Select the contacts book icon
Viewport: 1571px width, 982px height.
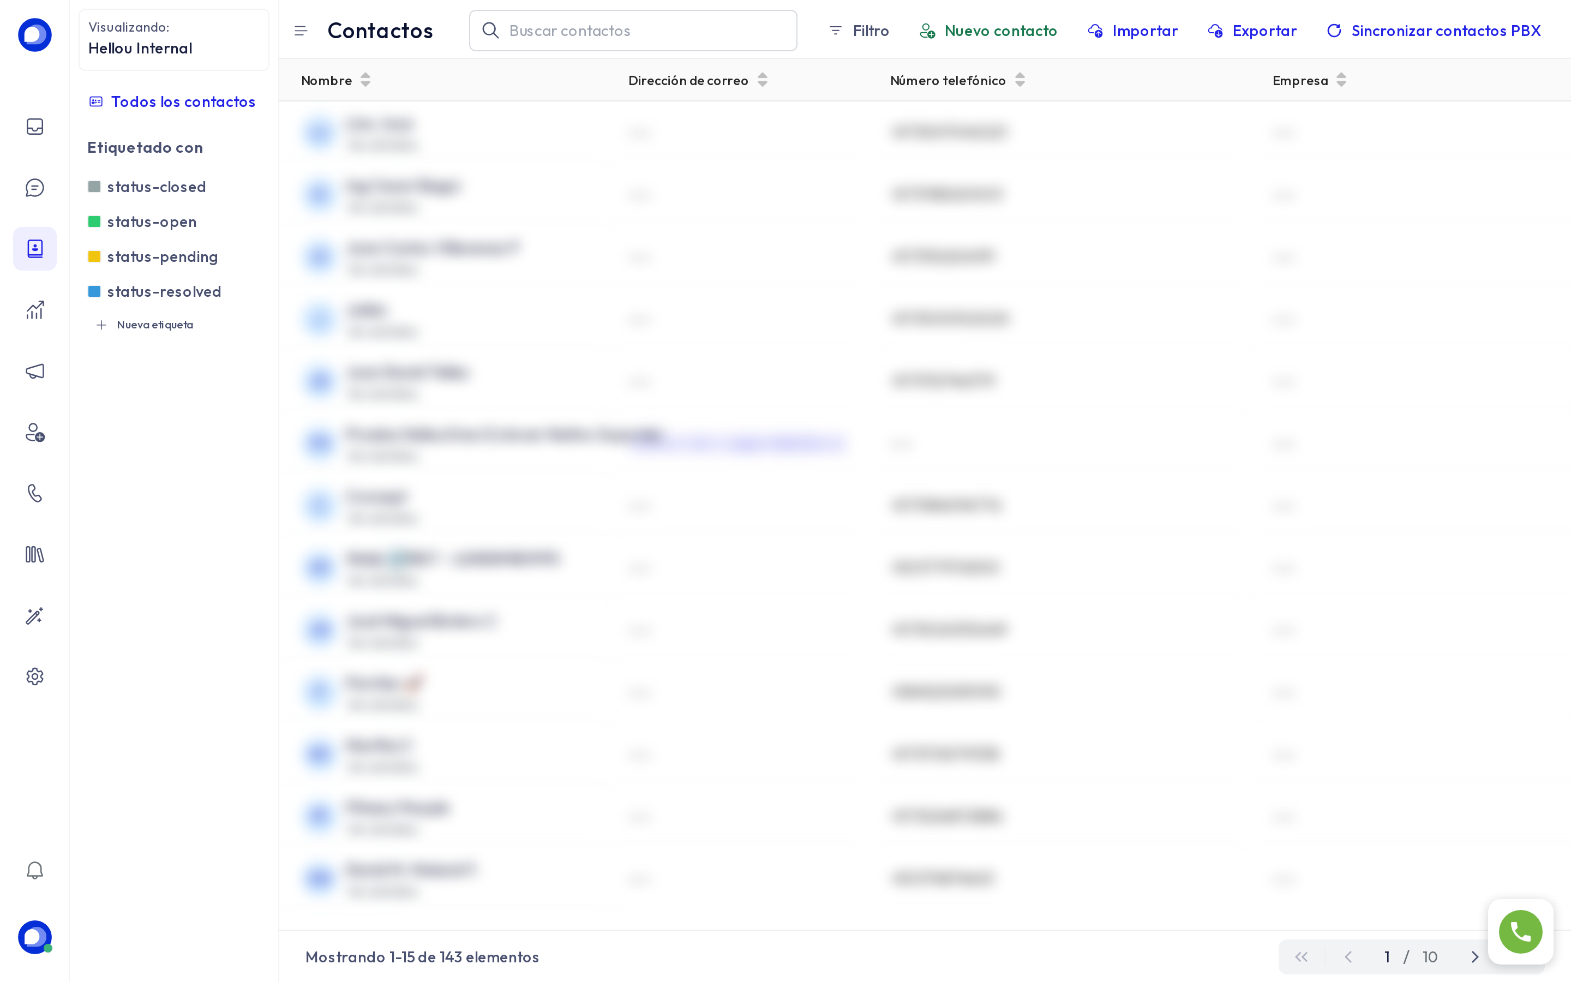34,249
